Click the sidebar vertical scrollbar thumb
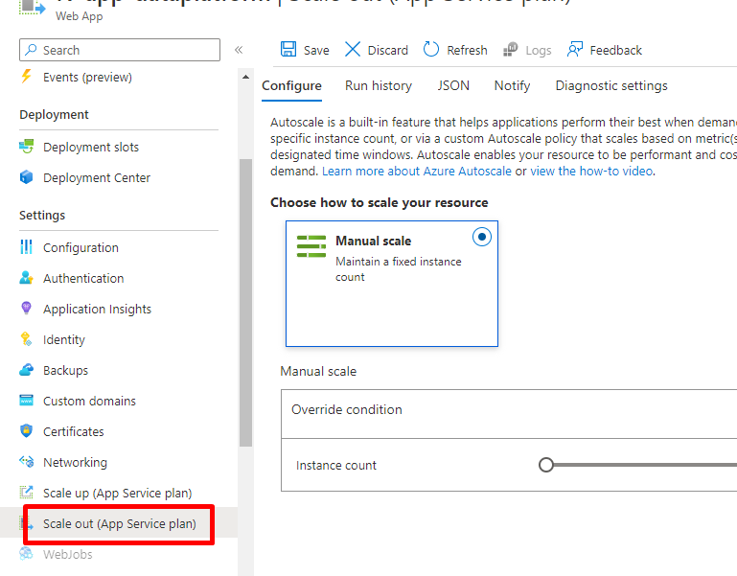Image resolution: width=737 pixels, height=576 pixels. coord(245,302)
